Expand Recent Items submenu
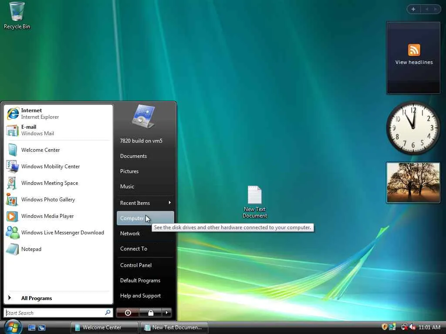 point(145,203)
